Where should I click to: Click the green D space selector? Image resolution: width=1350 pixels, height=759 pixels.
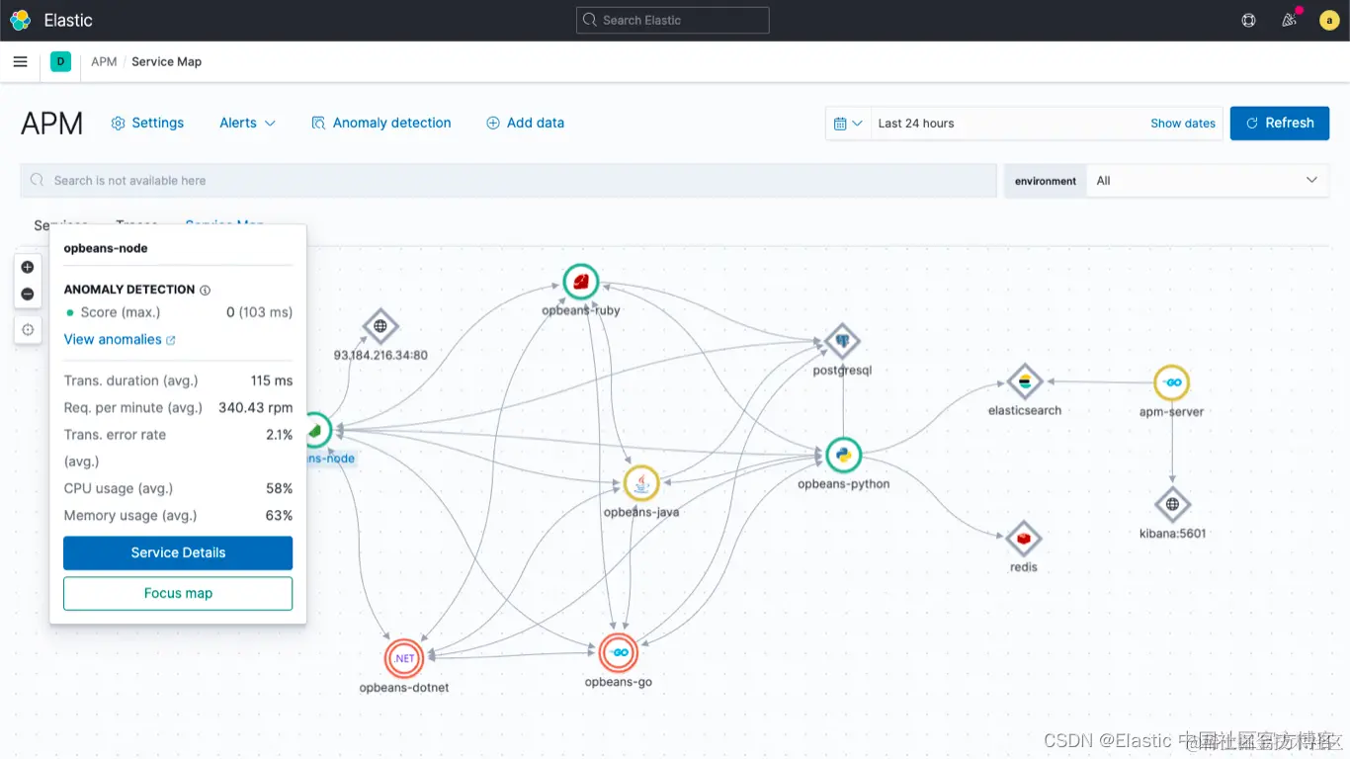tap(60, 61)
